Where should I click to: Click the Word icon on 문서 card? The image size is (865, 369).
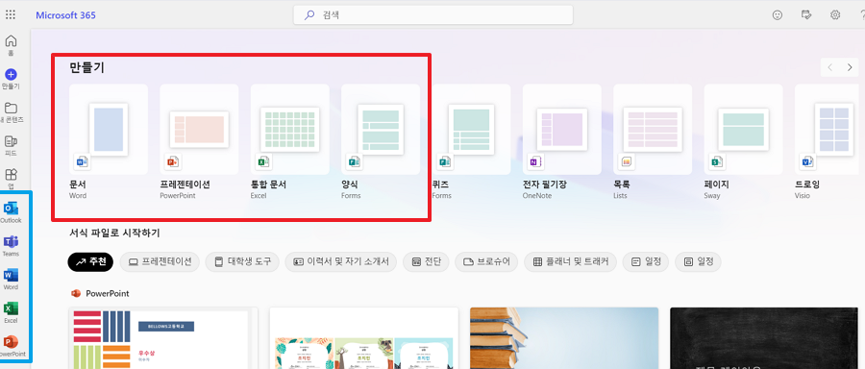(x=83, y=161)
